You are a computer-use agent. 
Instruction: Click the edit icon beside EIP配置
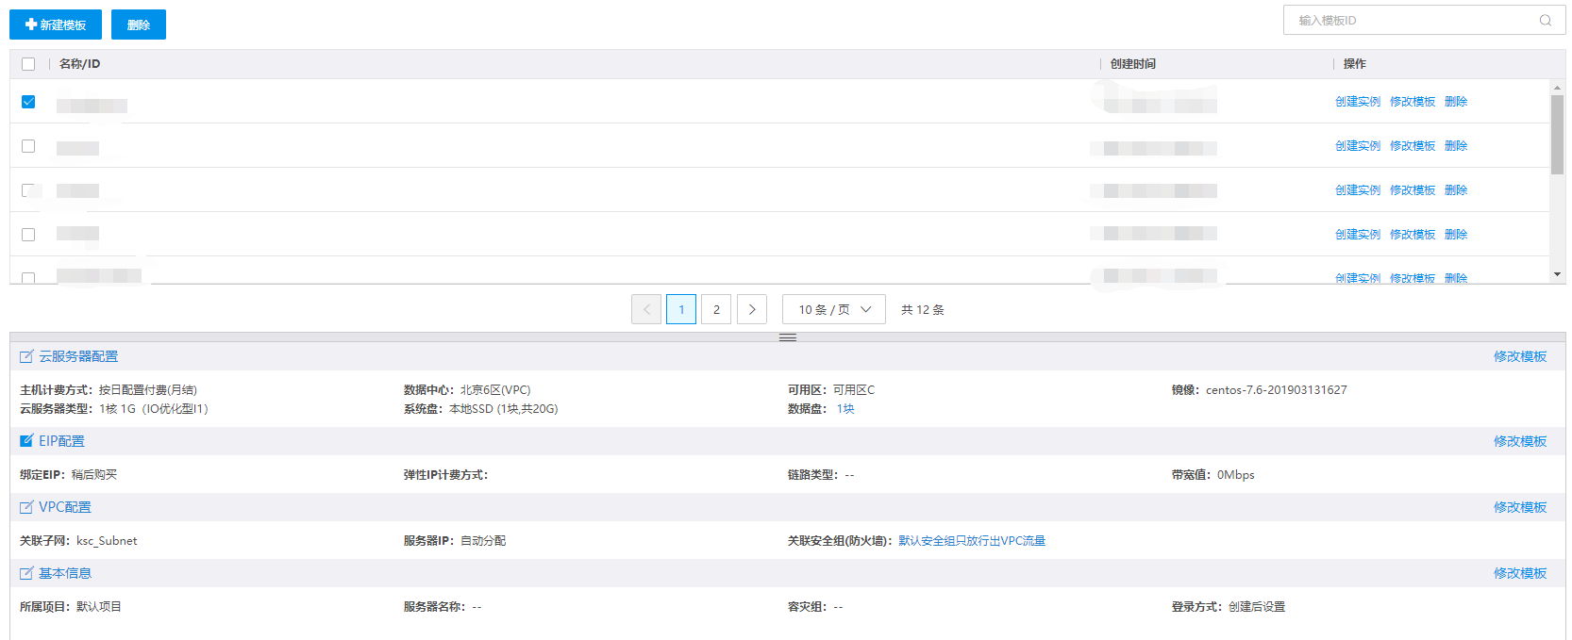(x=26, y=441)
